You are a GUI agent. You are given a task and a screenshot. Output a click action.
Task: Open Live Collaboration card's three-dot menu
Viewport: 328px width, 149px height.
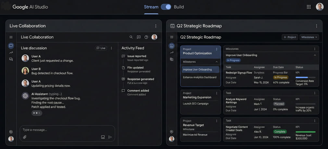tap(156, 26)
